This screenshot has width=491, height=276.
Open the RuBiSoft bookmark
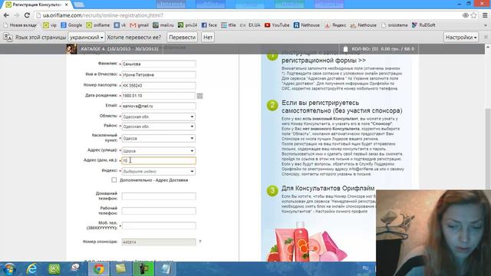tap(423, 25)
